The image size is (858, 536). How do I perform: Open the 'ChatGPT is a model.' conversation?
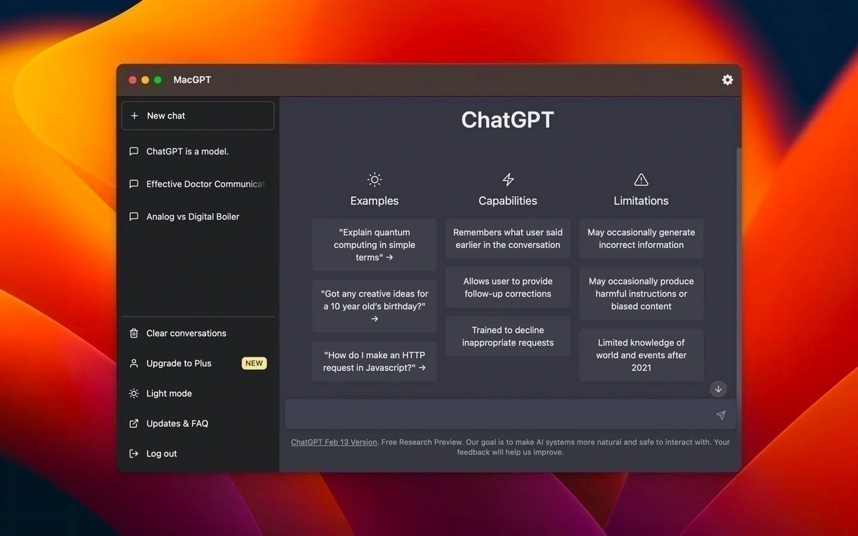click(x=187, y=152)
